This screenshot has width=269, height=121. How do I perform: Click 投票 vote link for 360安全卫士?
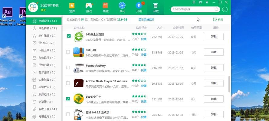point(144,101)
